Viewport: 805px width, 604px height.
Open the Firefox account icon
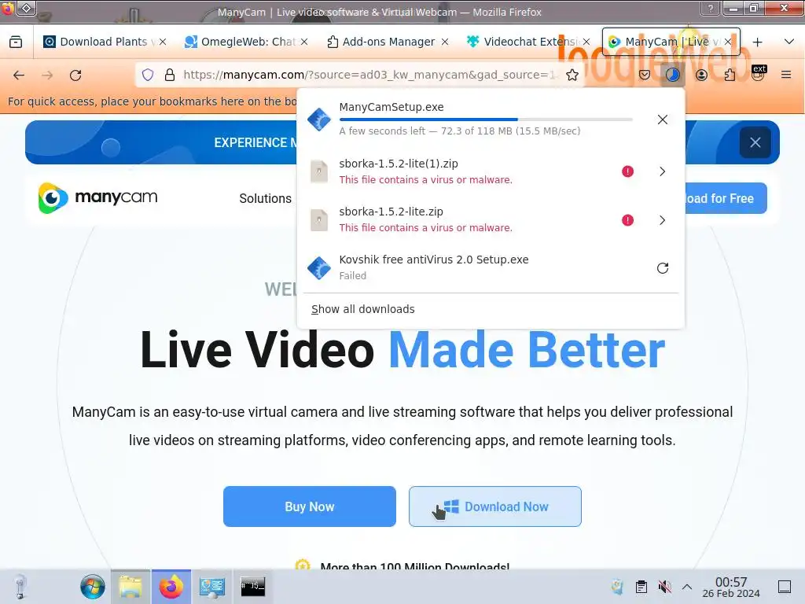[x=701, y=75]
